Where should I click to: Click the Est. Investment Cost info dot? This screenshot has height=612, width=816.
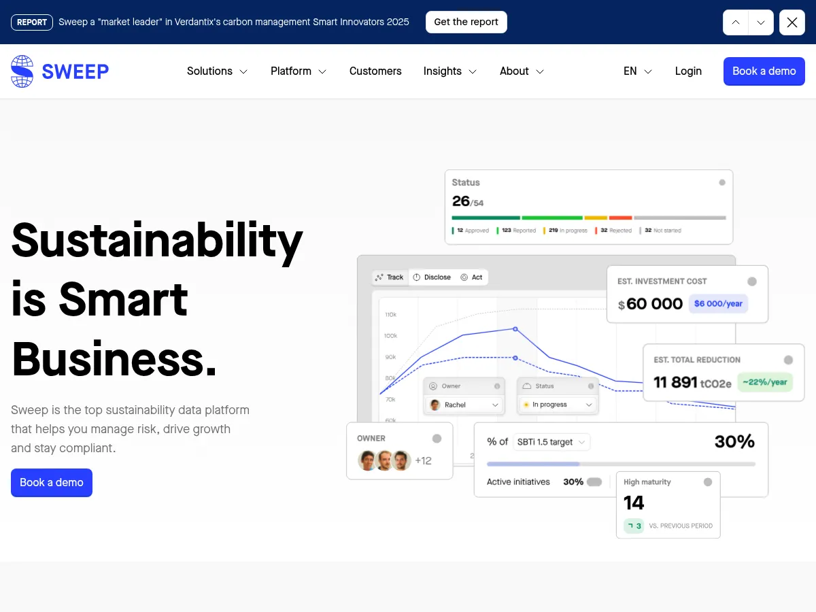click(x=752, y=282)
